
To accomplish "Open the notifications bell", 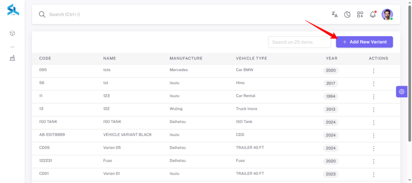I will pos(373,14).
